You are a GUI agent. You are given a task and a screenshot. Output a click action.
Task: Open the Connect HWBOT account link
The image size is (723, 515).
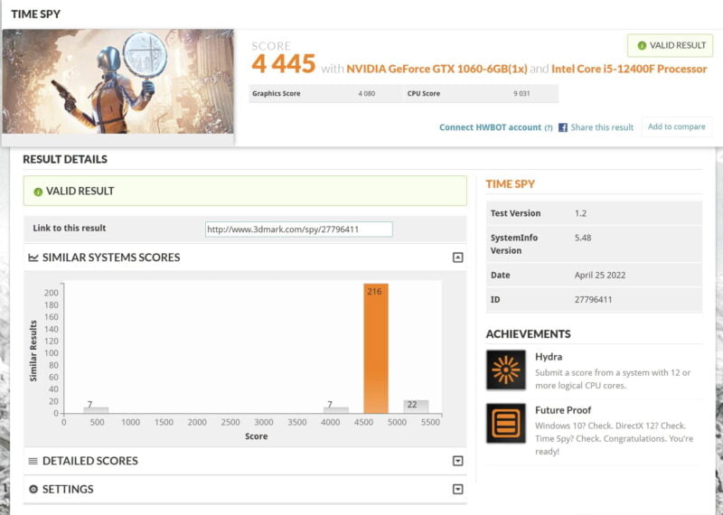click(x=490, y=127)
